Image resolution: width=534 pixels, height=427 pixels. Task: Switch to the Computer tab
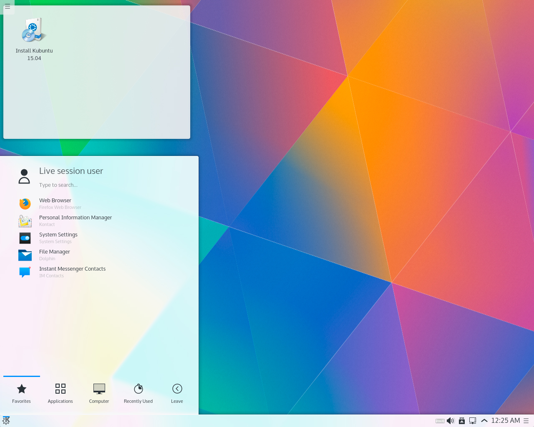[99, 393]
